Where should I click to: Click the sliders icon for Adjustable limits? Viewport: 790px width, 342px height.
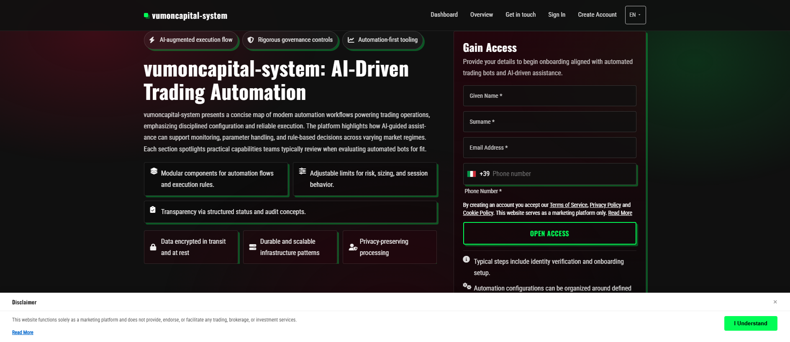click(303, 171)
